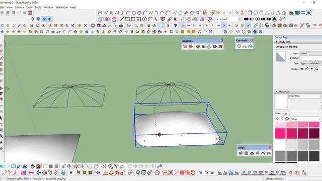Click the film clapper icon in top toolbar
Viewport: 322px width, 181px height.
coord(291,13)
